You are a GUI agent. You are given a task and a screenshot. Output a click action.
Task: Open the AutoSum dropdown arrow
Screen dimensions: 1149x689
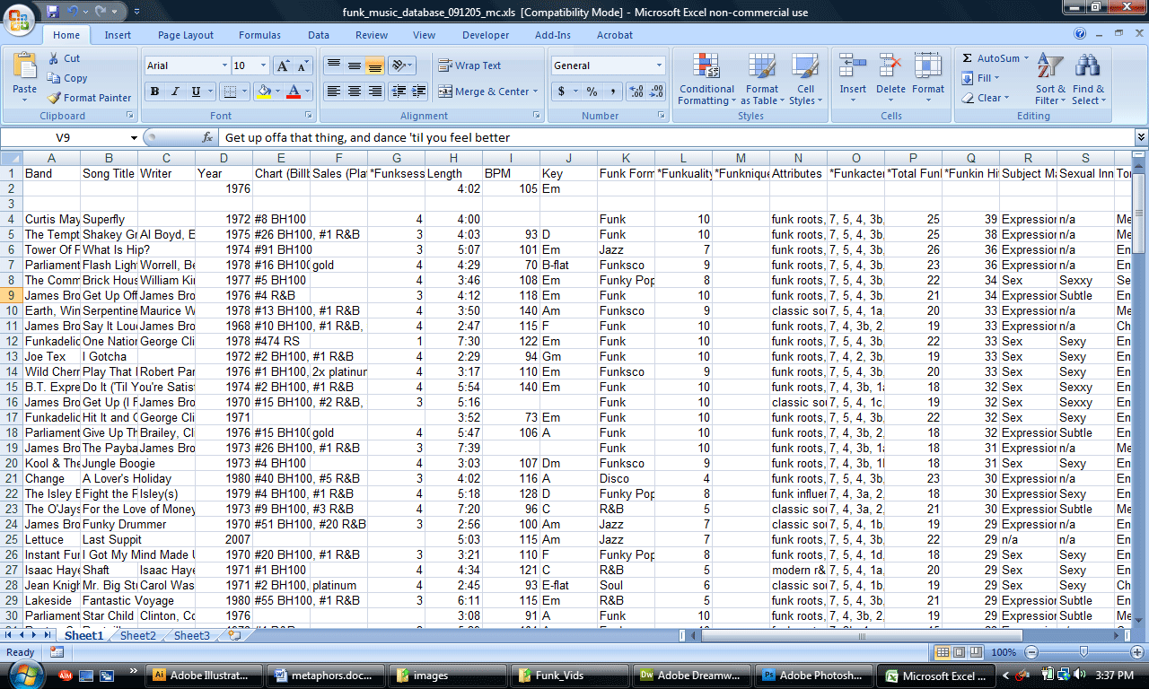point(1027,58)
